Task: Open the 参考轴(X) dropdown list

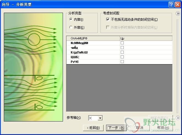Action: point(100,118)
